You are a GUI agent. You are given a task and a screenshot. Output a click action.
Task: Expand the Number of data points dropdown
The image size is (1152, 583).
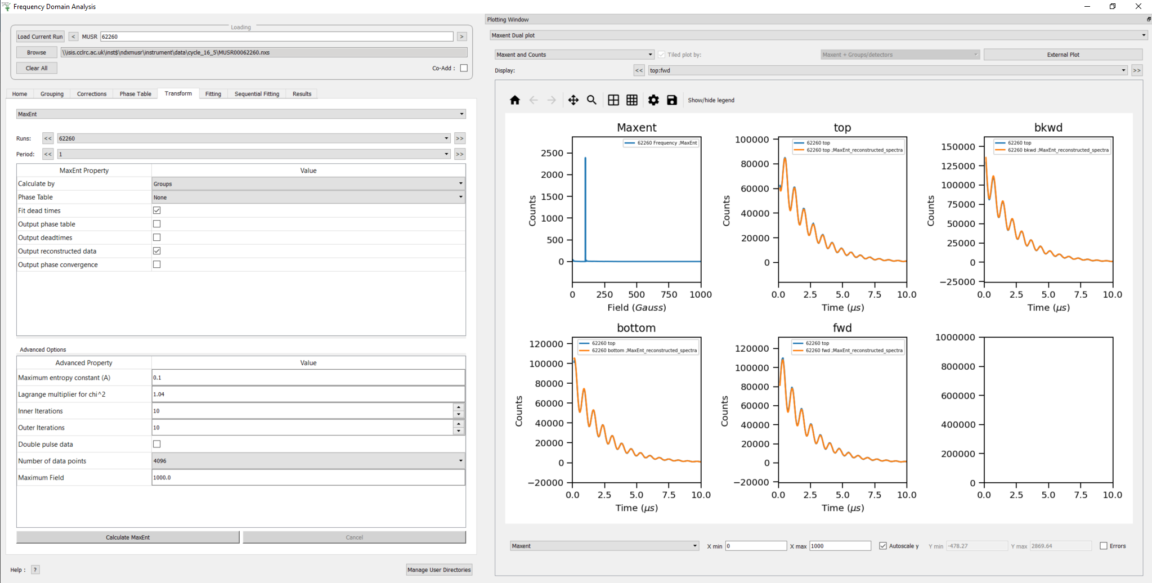(308, 461)
